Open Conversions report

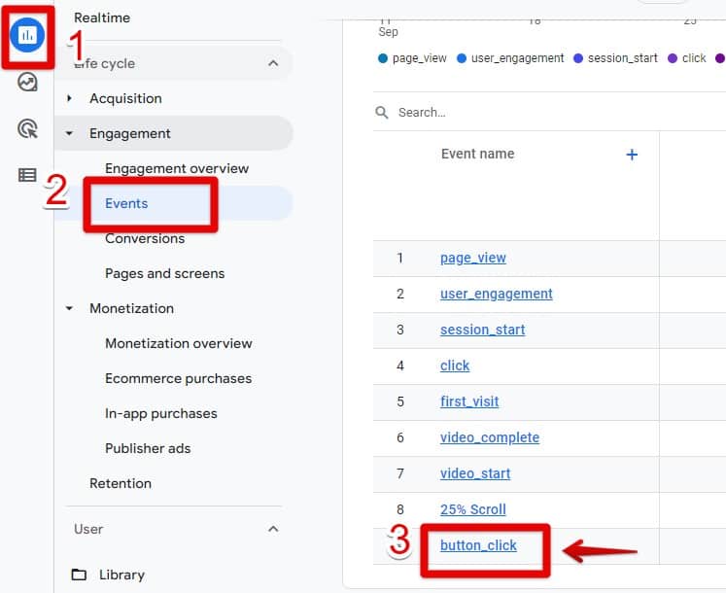coord(145,238)
